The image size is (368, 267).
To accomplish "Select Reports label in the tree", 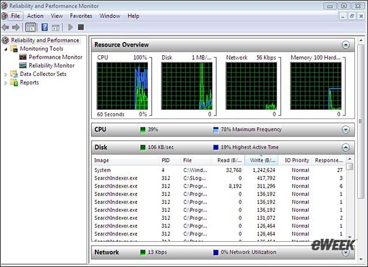I will [x=29, y=82].
